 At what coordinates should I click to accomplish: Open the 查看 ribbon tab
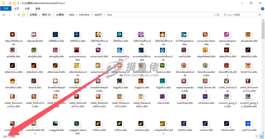pos(38,9)
